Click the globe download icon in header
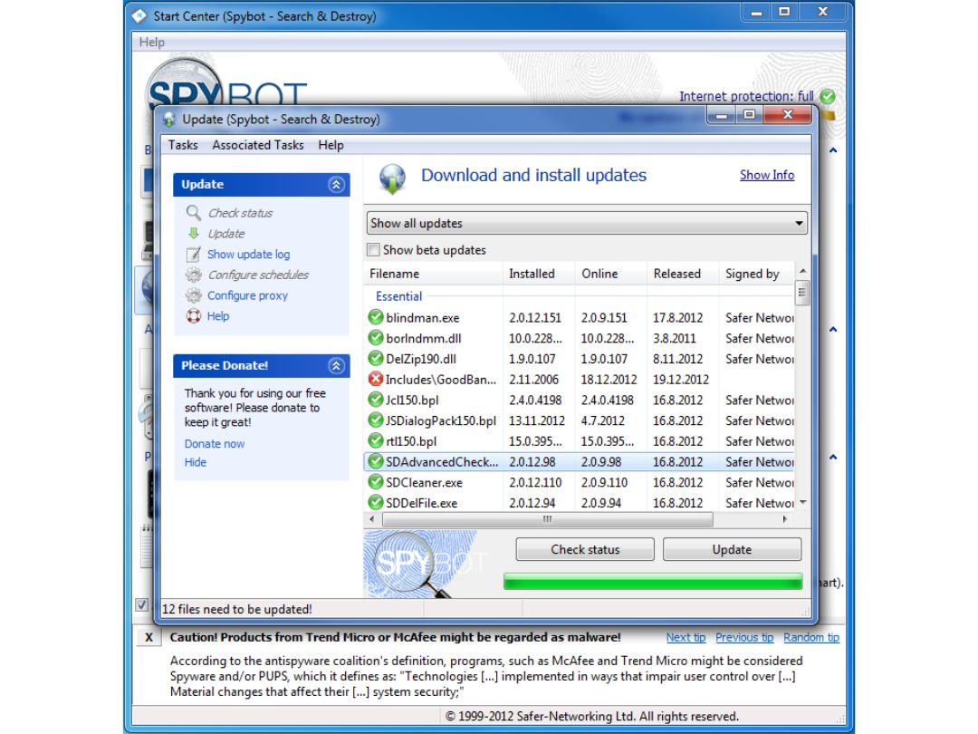978x734 pixels. click(392, 179)
